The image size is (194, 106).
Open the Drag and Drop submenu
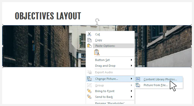[x=110, y=66]
